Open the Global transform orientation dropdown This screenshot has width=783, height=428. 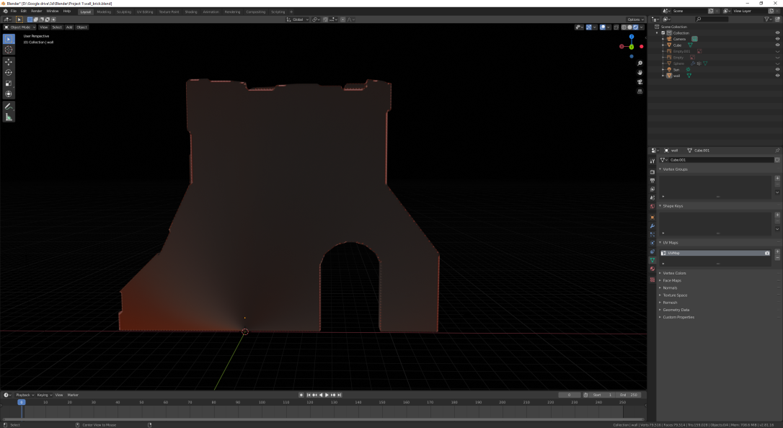pos(298,19)
